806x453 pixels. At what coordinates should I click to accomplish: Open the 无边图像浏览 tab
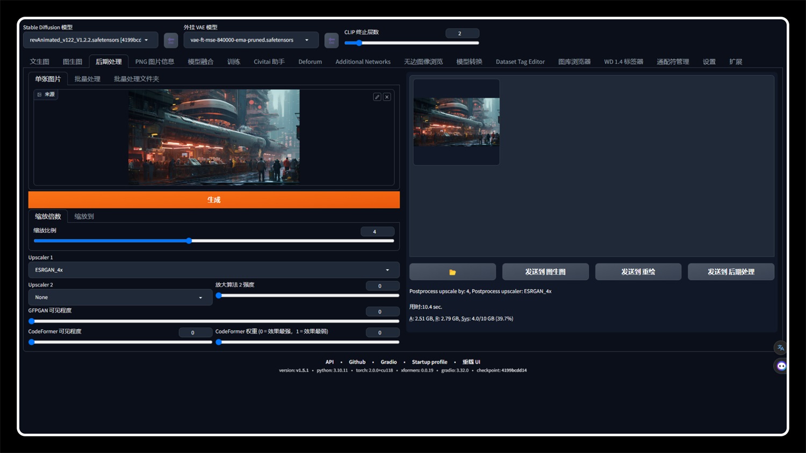pyautogui.click(x=423, y=62)
